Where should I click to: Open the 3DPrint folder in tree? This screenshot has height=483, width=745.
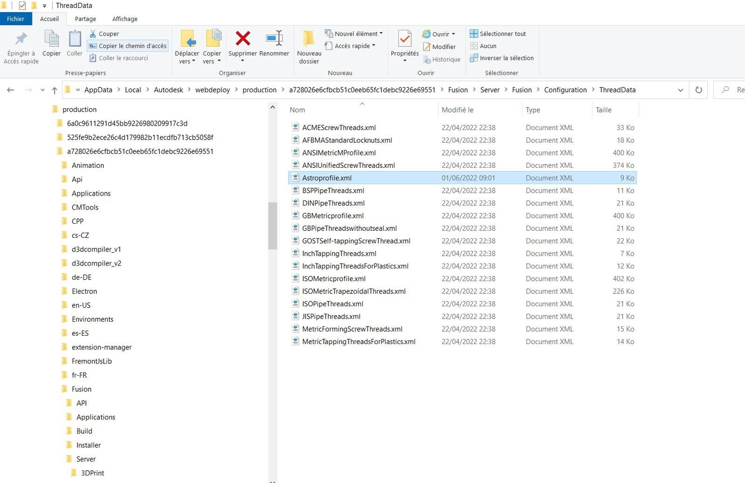pyautogui.click(x=92, y=473)
